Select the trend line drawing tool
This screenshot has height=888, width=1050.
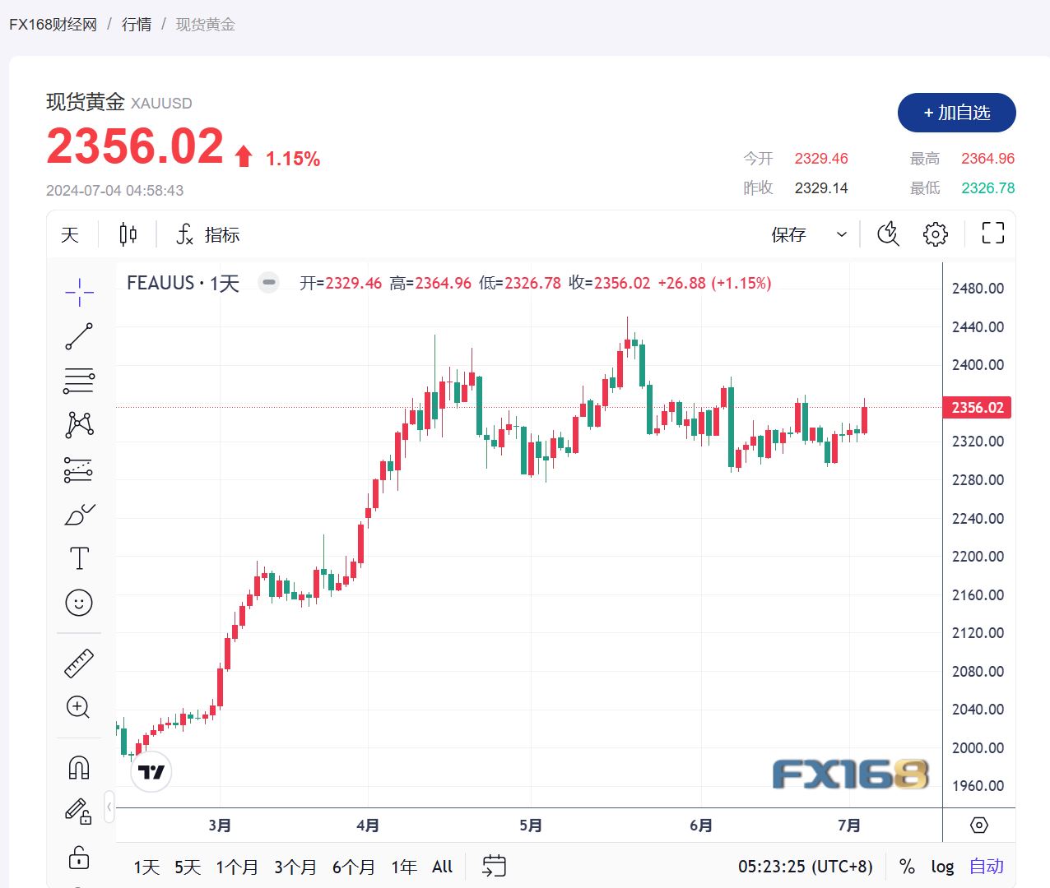(x=79, y=336)
